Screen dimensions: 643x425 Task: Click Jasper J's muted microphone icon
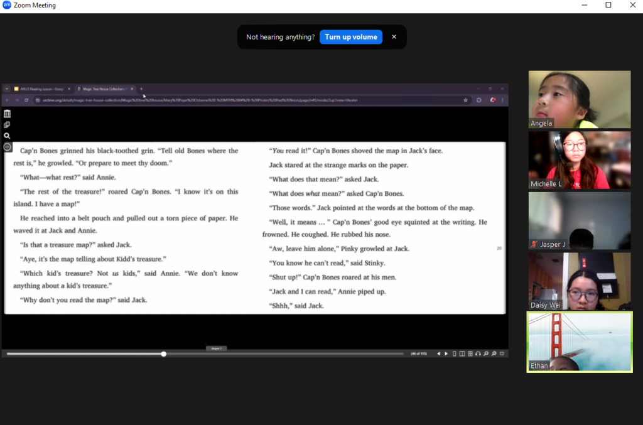pyautogui.click(x=534, y=244)
